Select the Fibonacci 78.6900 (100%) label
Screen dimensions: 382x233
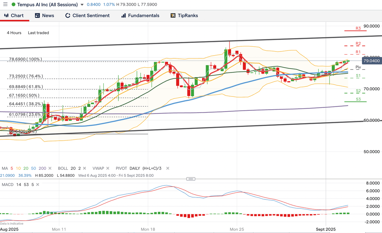25,59
